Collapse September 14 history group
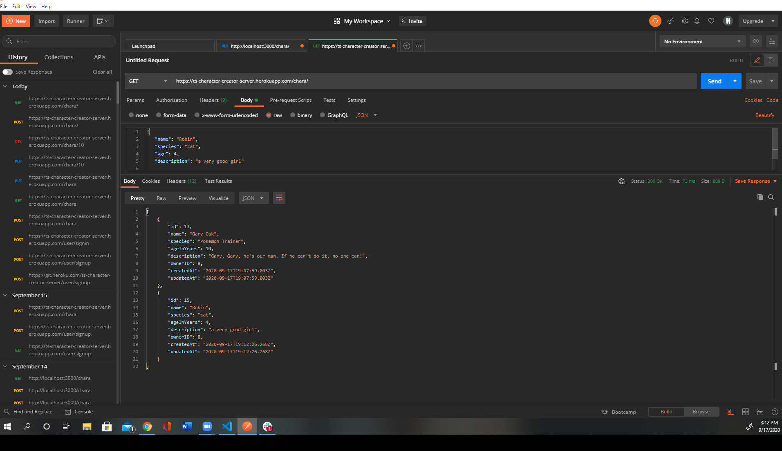The image size is (782, 451). [5, 366]
